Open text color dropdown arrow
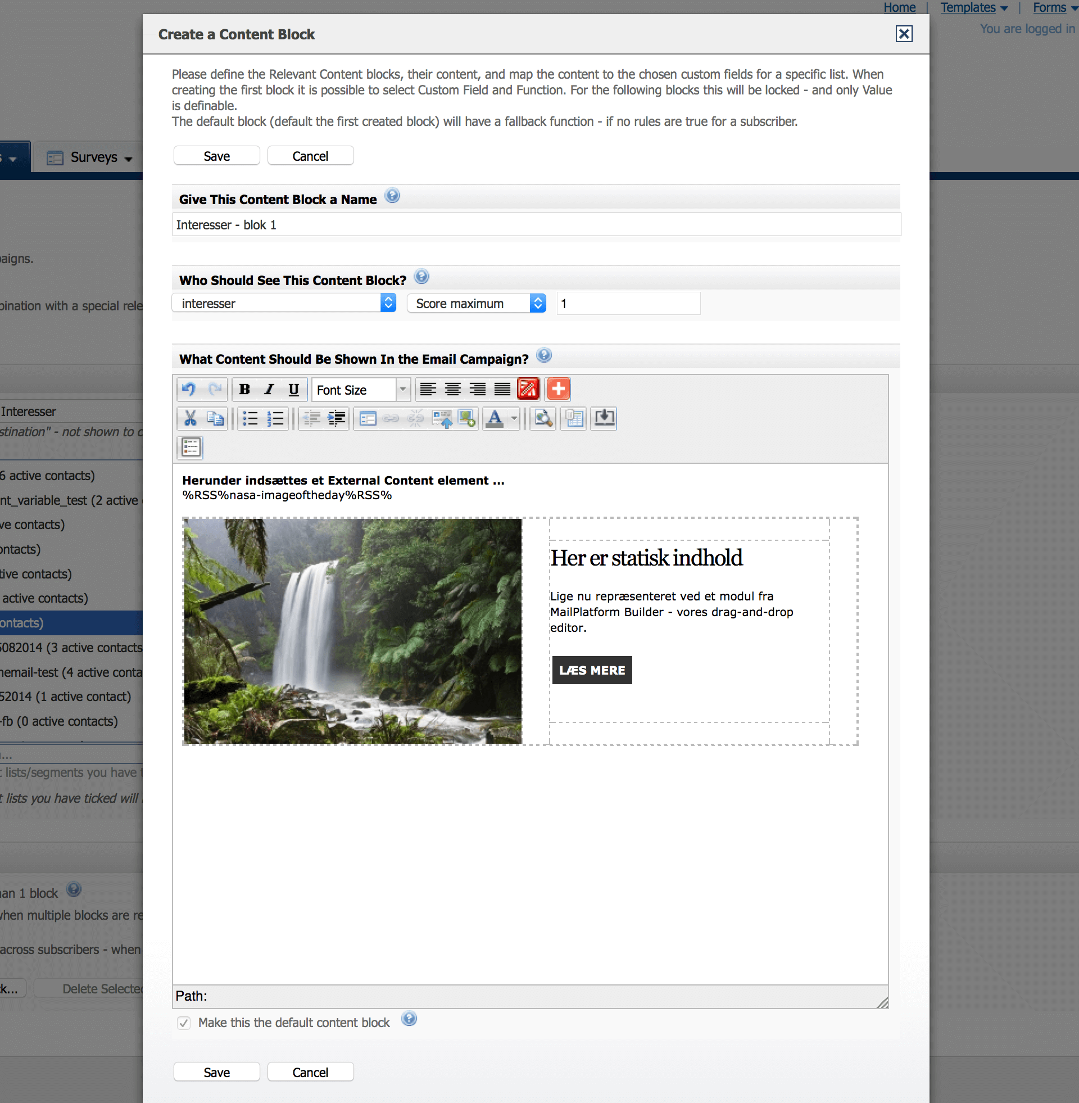This screenshot has width=1079, height=1103. tap(514, 419)
